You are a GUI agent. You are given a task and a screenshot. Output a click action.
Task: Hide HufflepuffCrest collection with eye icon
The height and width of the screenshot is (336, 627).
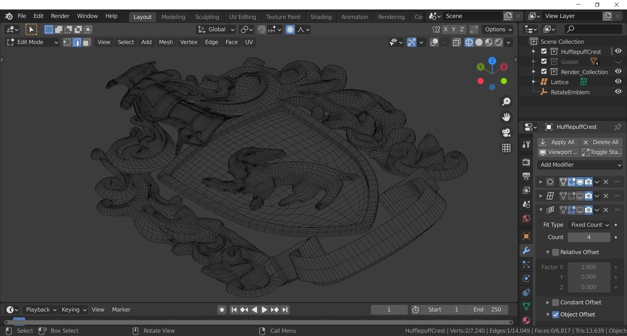coord(618,51)
